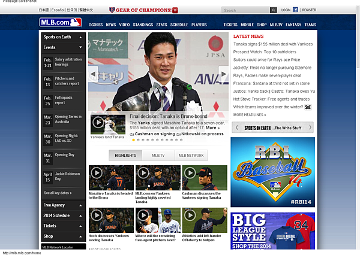Open the NEWS menu
The image size is (360, 255).
(x=110, y=25)
